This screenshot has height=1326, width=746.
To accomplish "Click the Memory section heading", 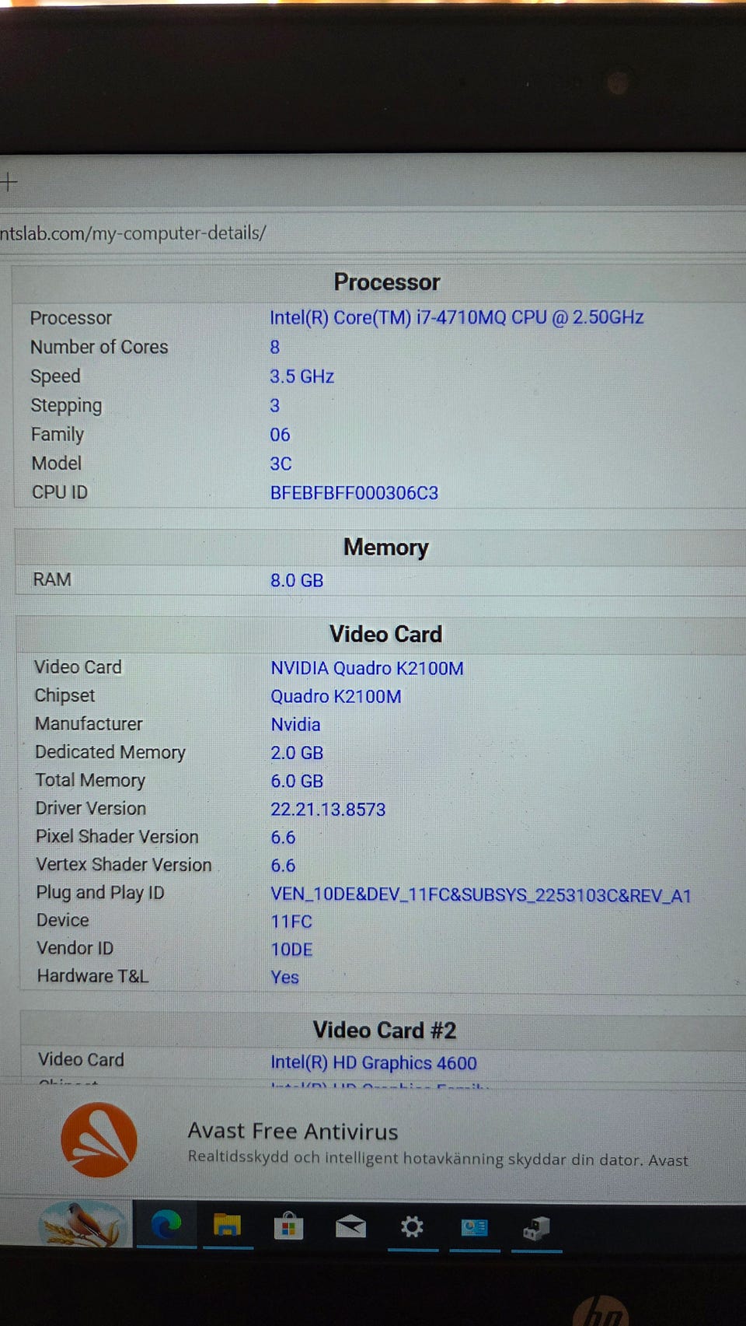I will click(x=386, y=548).
